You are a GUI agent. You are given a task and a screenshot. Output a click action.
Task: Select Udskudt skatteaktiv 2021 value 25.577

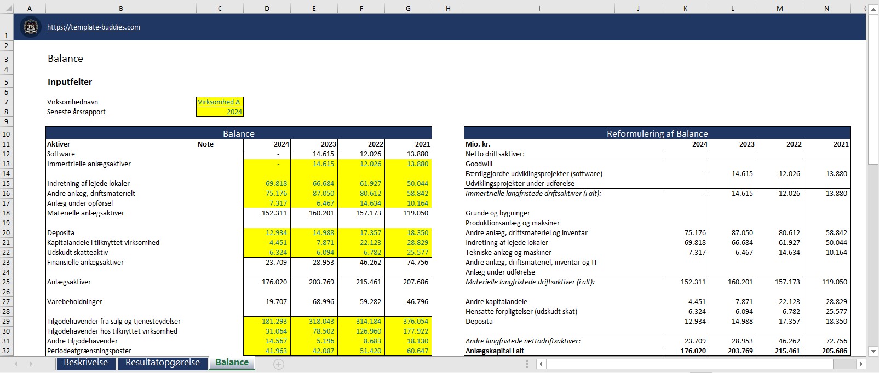point(408,253)
